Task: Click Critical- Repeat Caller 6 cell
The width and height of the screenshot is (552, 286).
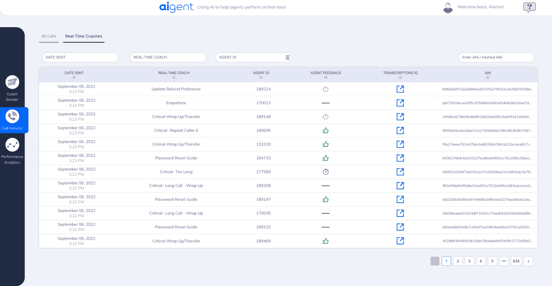Action: click(x=176, y=131)
